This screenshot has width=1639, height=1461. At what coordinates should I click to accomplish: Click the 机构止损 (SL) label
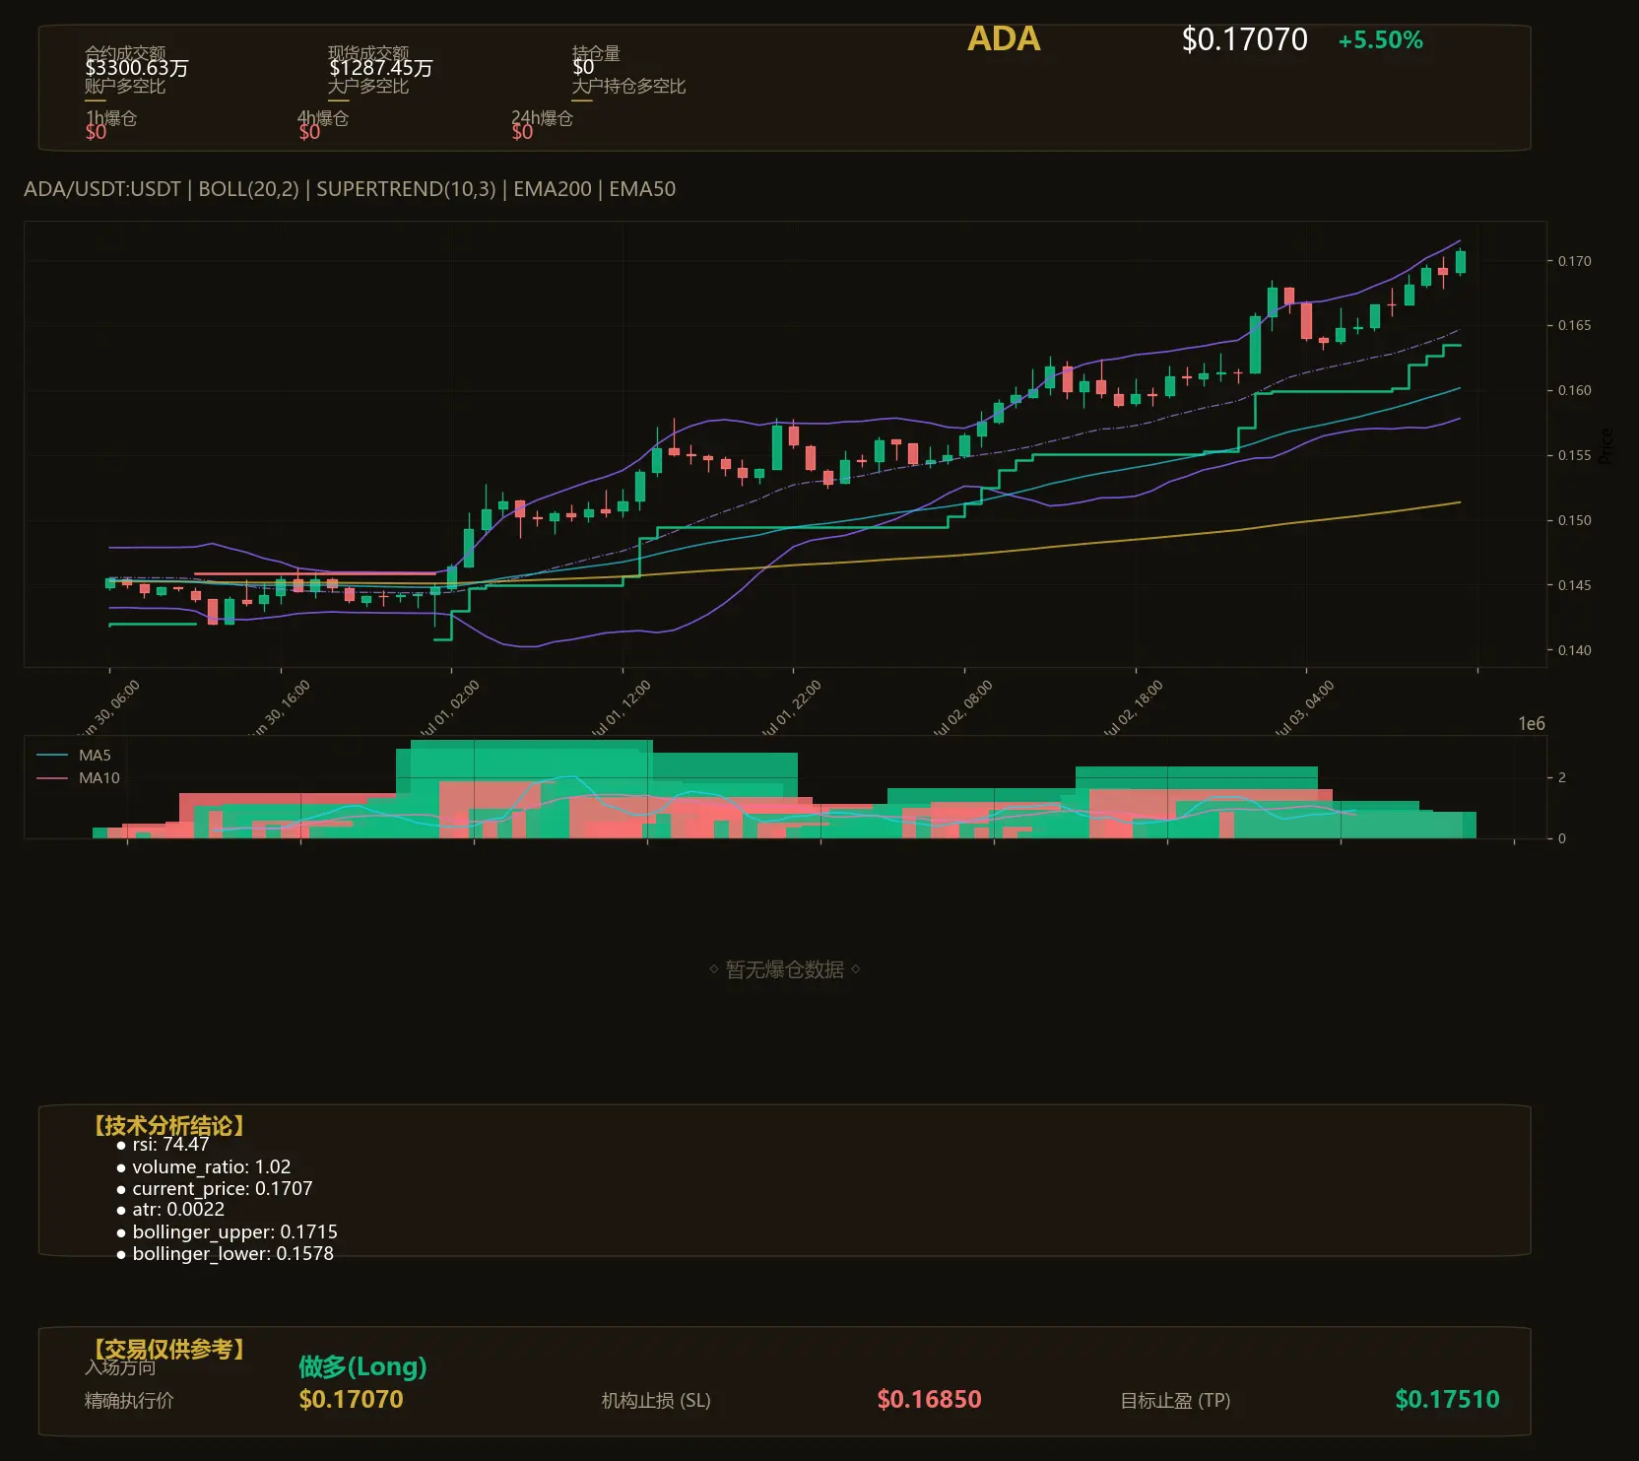point(656,1400)
